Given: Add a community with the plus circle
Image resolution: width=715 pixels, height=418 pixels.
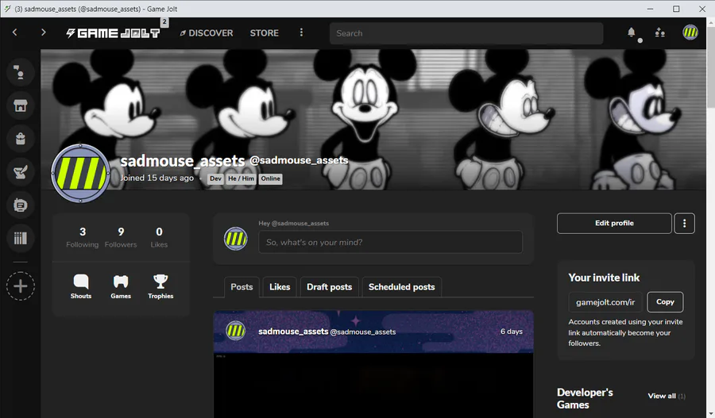Looking at the screenshot, I should pyautogui.click(x=20, y=286).
